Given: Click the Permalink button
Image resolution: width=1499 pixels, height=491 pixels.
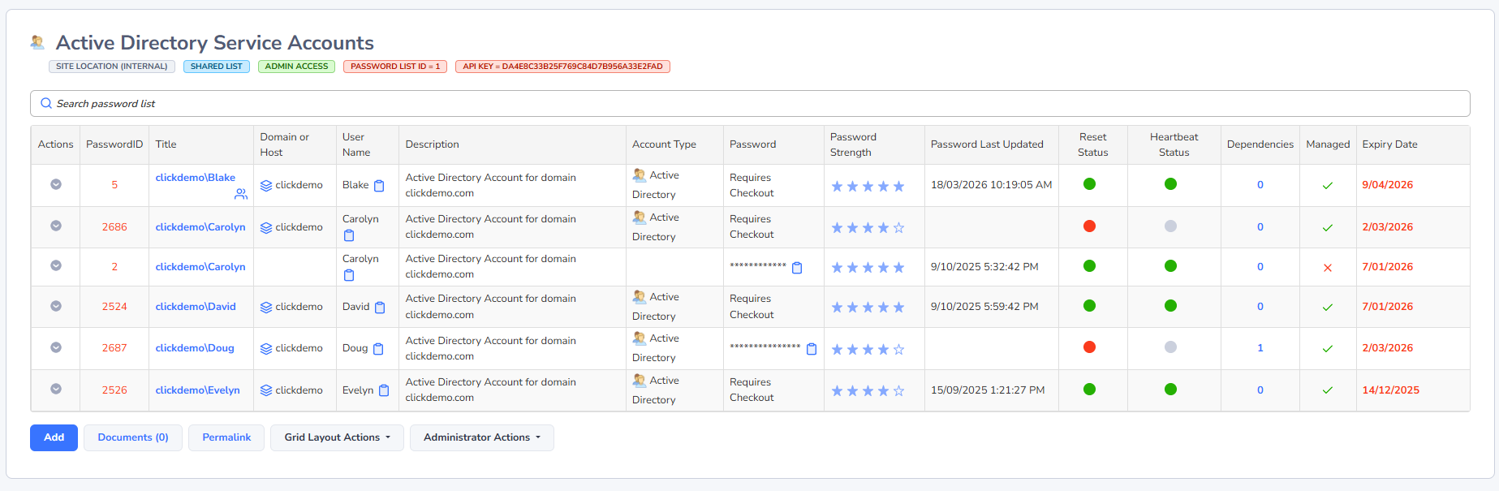Looking at the screenshot, I should click(226, 437).
